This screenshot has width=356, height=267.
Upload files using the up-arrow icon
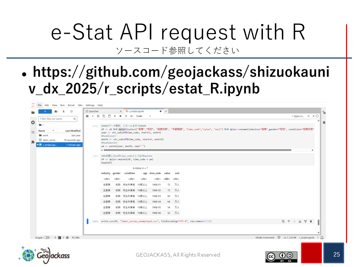(63, 111)
